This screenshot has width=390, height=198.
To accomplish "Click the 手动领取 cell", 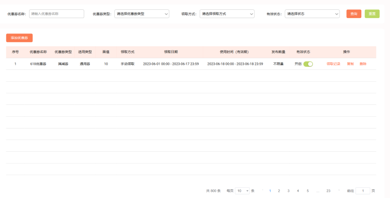I will coord(128,64).
